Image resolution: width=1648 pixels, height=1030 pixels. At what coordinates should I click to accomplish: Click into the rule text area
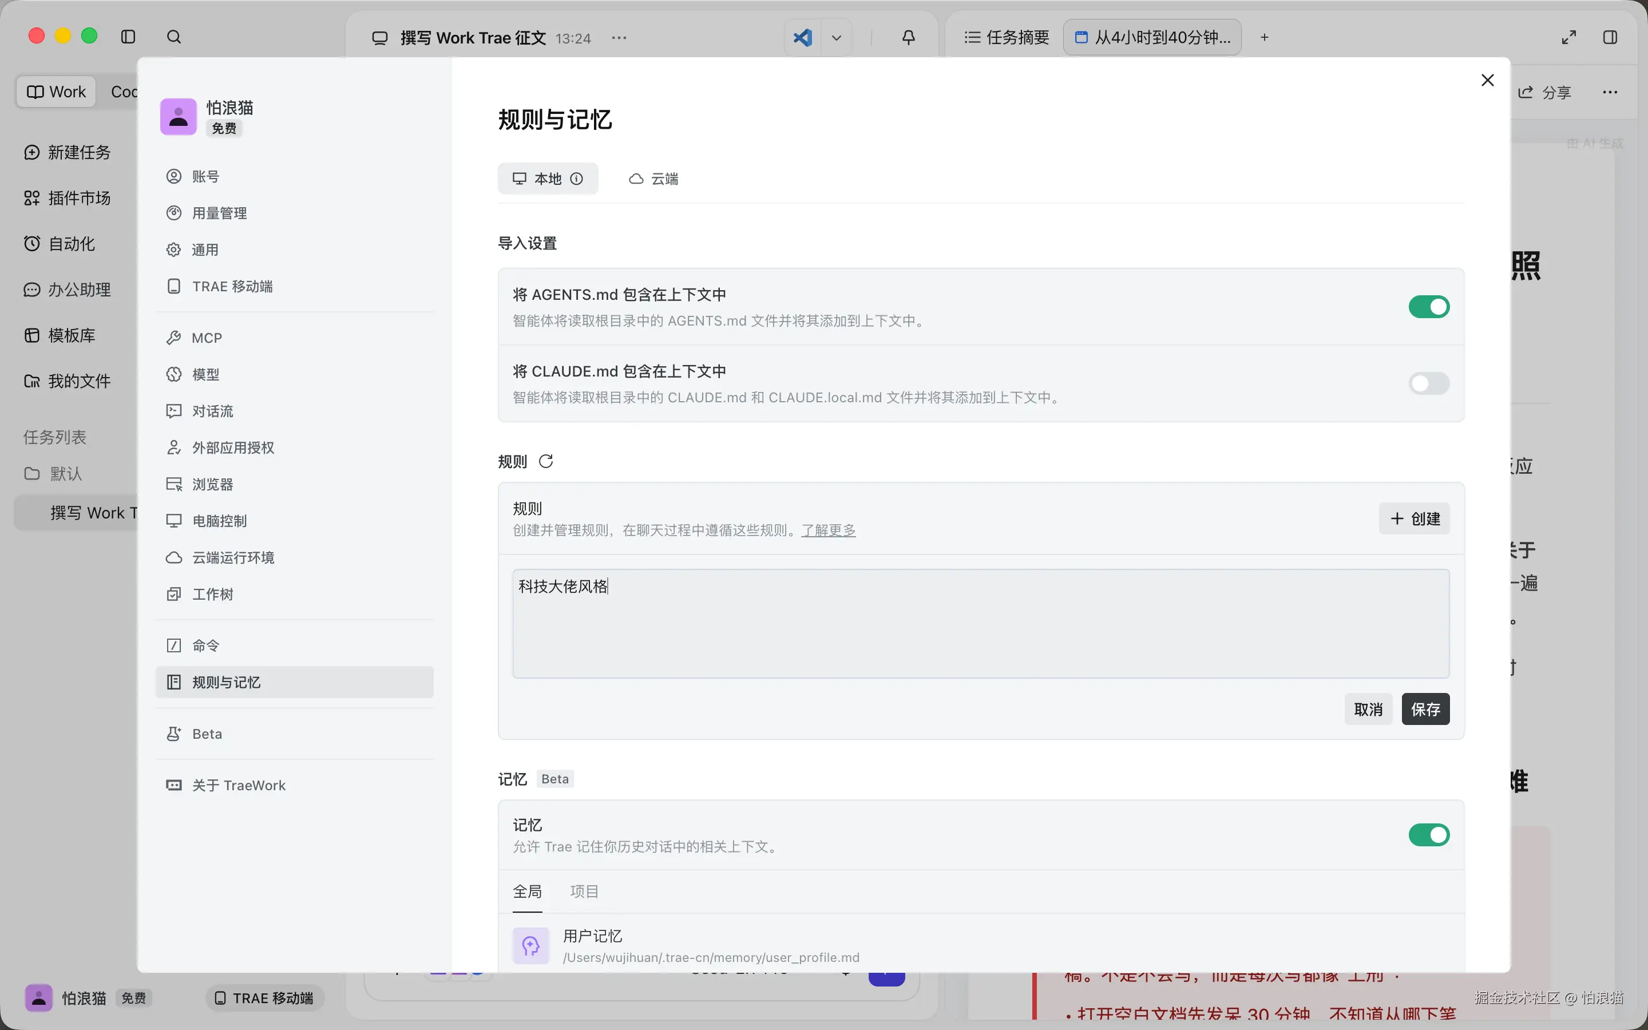pos(981,623)
